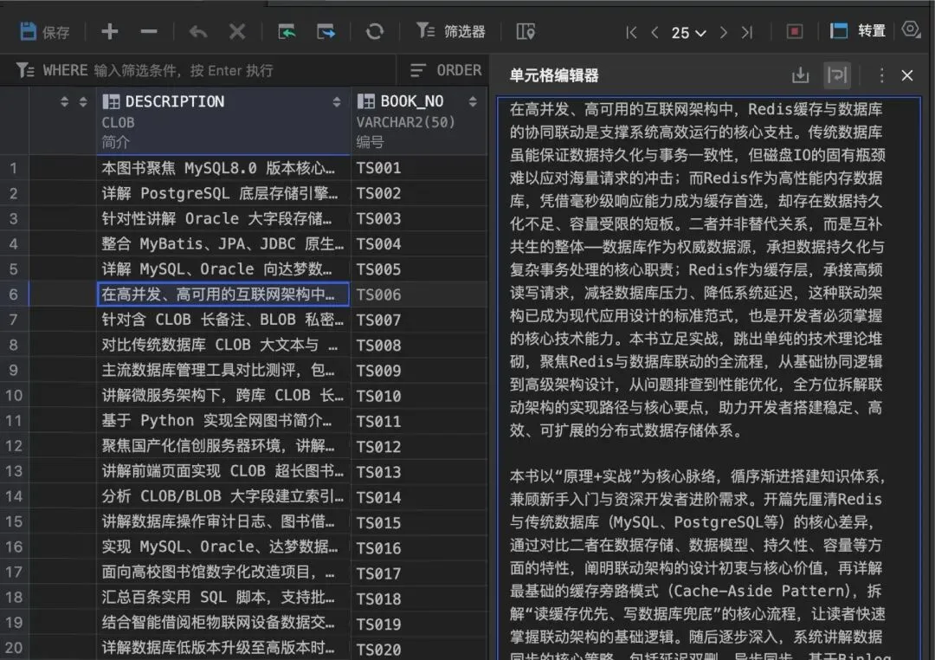This screenshot has width=935, height=660.
Task: Select the 面向高校图书馆 description cell
Action: (223, 573)
